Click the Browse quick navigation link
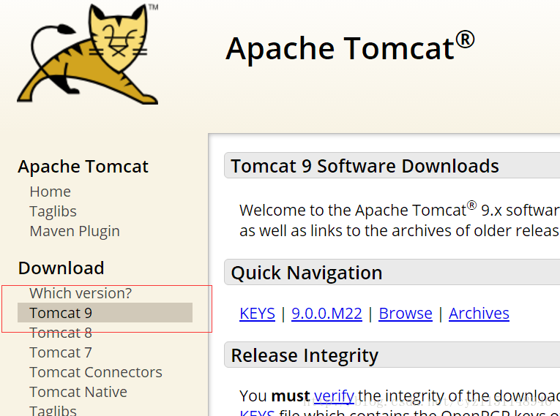Viewport: 560px width, 416px height. tap(406, 314)
